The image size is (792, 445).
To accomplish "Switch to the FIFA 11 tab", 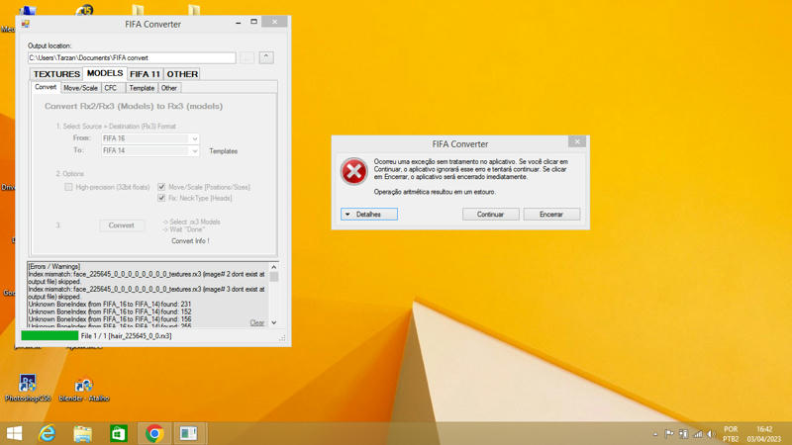I will pyautogui.click(x=145, y=74).
